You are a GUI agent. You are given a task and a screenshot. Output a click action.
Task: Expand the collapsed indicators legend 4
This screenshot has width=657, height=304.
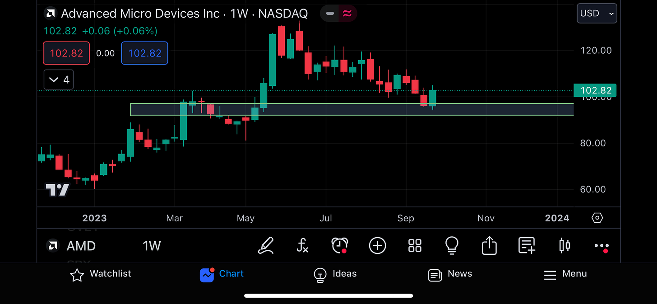point(59,80)
